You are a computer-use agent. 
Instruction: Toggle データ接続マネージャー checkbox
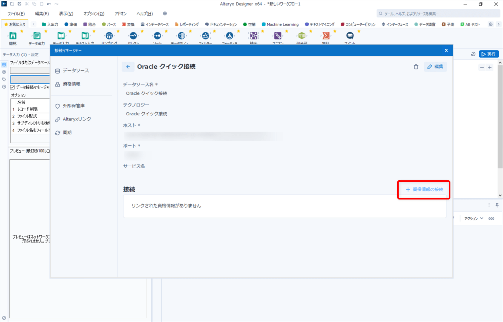point(12,87)
